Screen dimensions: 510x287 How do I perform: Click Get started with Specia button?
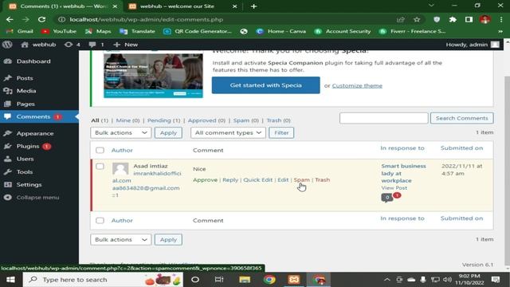click(265, 85)
